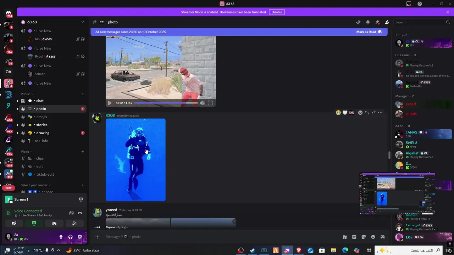Open Add Reaction picker on K3Q8 message
Screen dimensions: 454x255
click(x=360, y=113)
